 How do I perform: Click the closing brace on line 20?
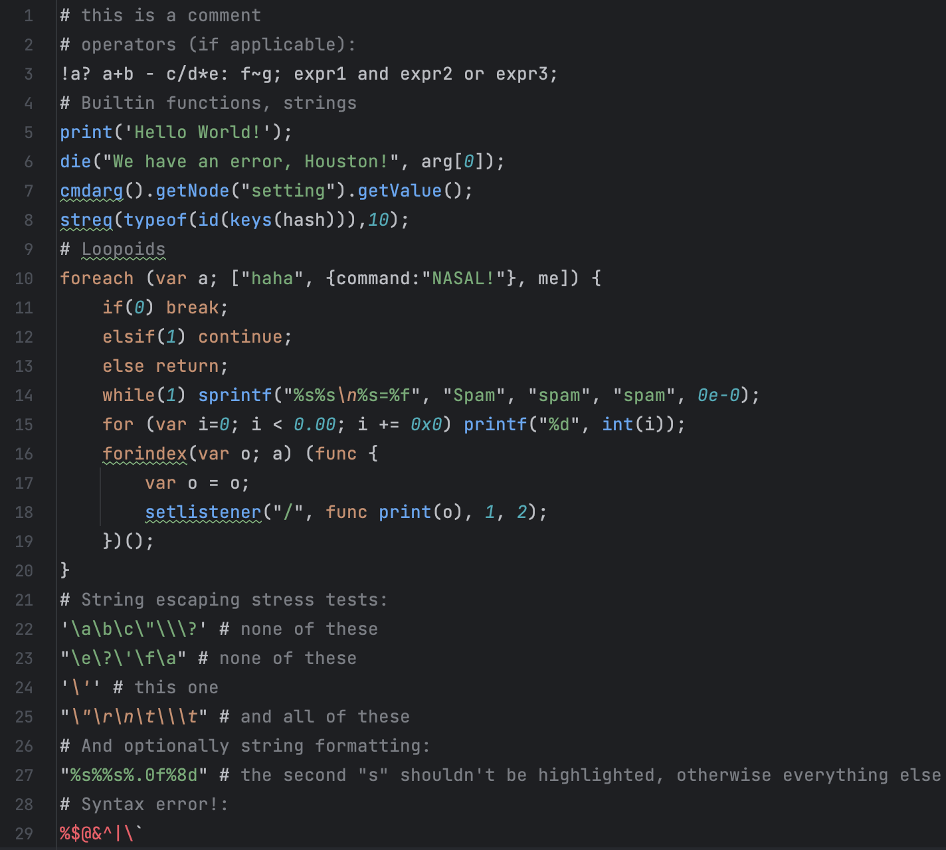click(x=65, y=570)
